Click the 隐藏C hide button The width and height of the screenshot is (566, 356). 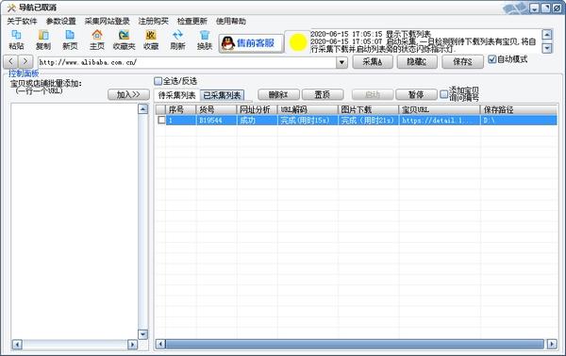(x=417, y=61)
